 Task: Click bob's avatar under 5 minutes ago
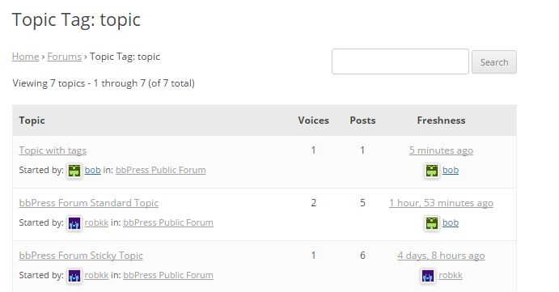click(432, 171)
